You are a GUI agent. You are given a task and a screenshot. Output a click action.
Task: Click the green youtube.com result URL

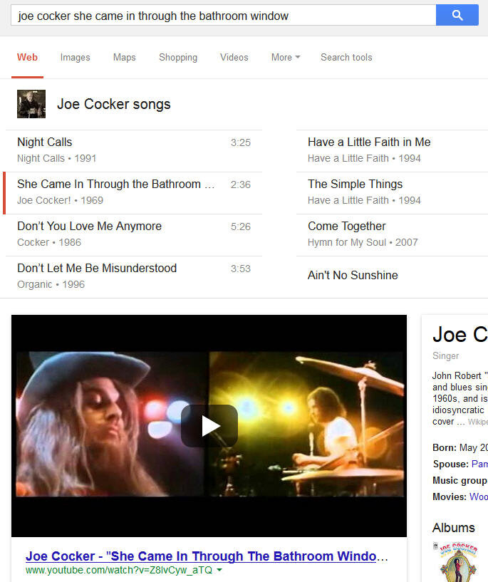click(x=119, y=570)
